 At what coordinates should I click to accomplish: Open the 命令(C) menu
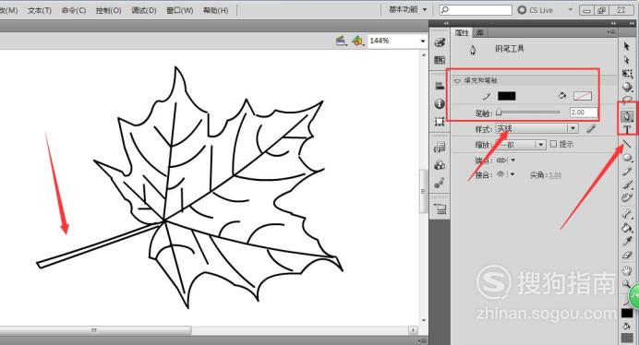click(x=74, y=10)
